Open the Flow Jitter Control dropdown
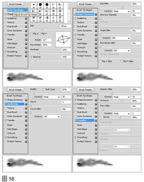 click(122, 113)
